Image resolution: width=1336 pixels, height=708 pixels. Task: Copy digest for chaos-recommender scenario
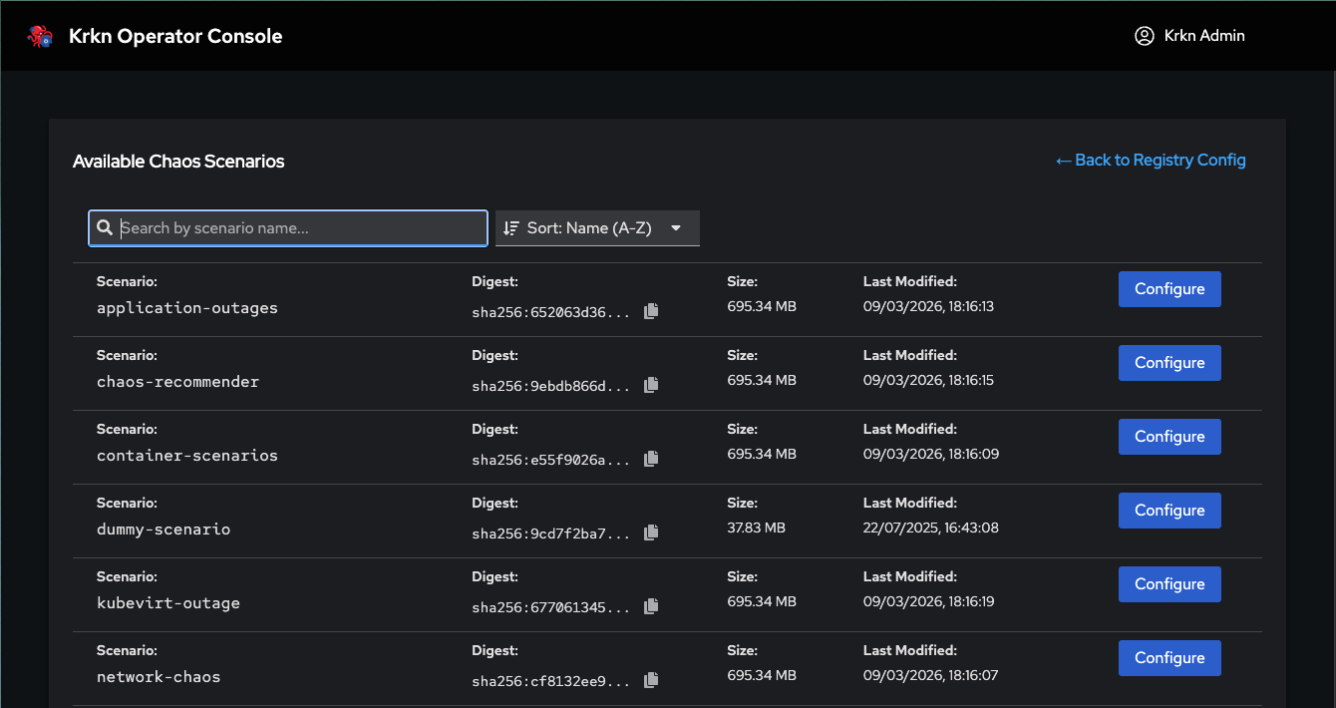pos(651,385)
